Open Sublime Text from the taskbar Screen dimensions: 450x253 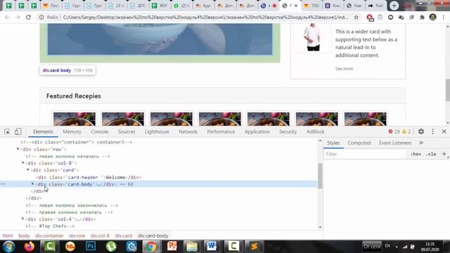(254, 247)
